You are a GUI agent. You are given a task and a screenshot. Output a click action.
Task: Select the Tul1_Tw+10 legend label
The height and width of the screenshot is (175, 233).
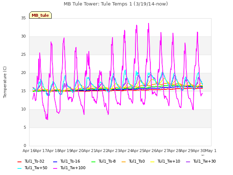click(169, 161)
